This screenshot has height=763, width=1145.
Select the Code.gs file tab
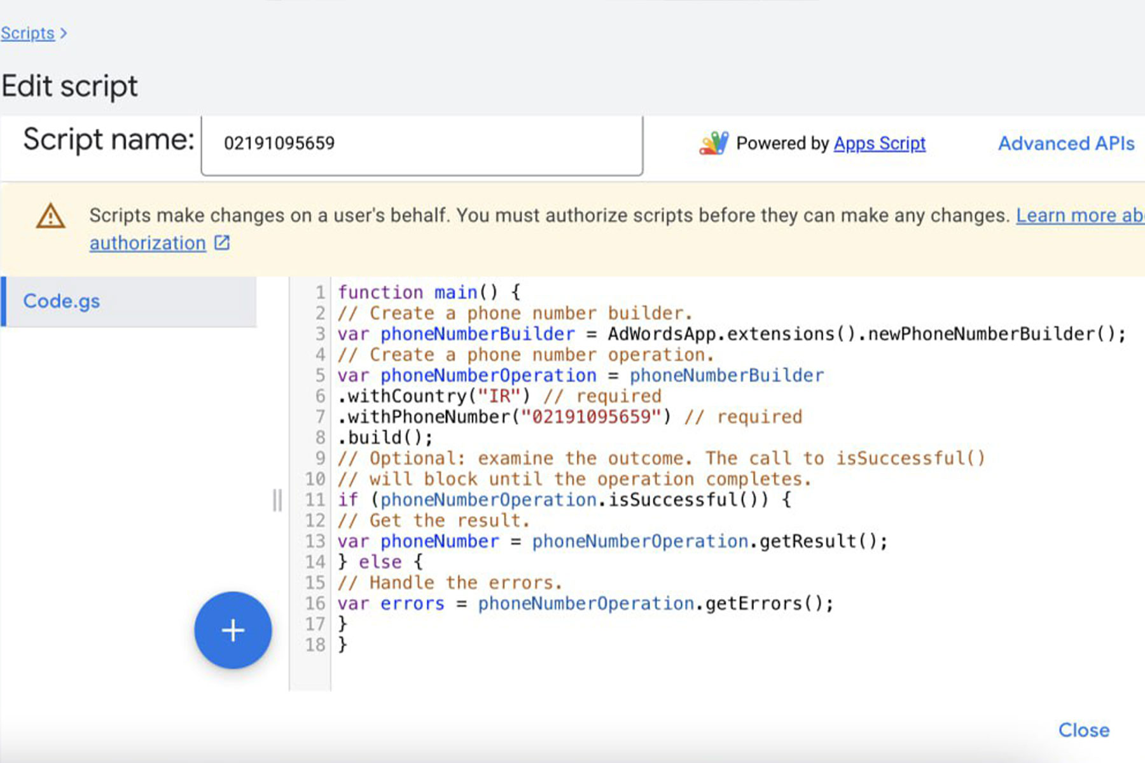pos(130,301)
